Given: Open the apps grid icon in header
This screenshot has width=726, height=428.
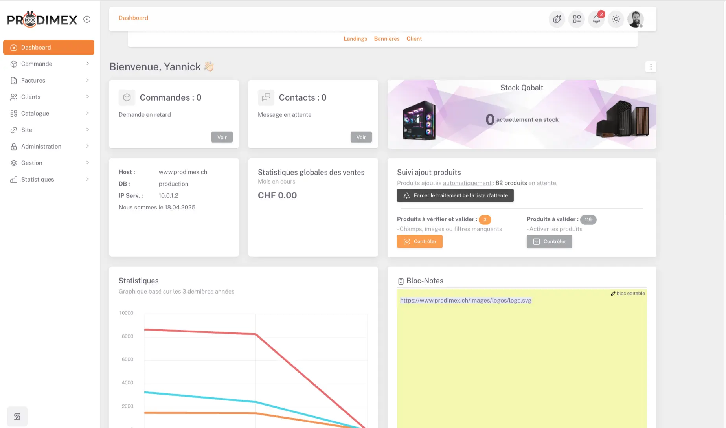Looking at the screenshot, I should pyautogui.click(x=577, y=19).
